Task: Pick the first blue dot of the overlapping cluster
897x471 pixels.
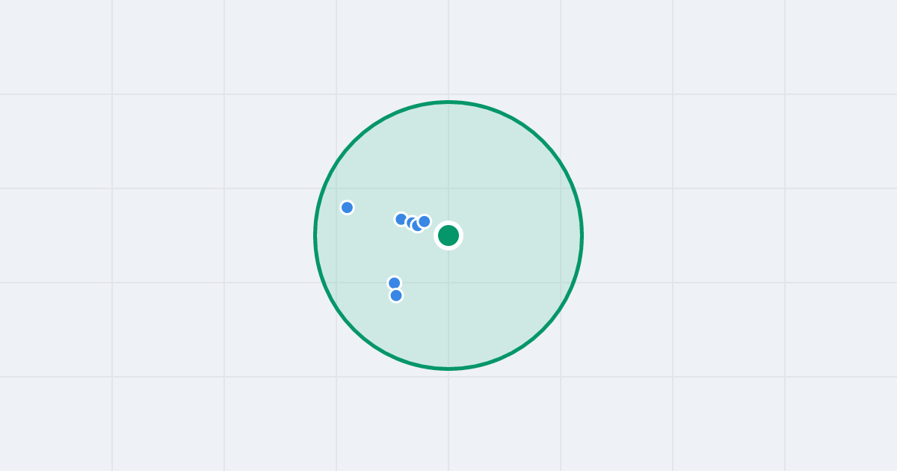Action: click(x=401, y=219)
